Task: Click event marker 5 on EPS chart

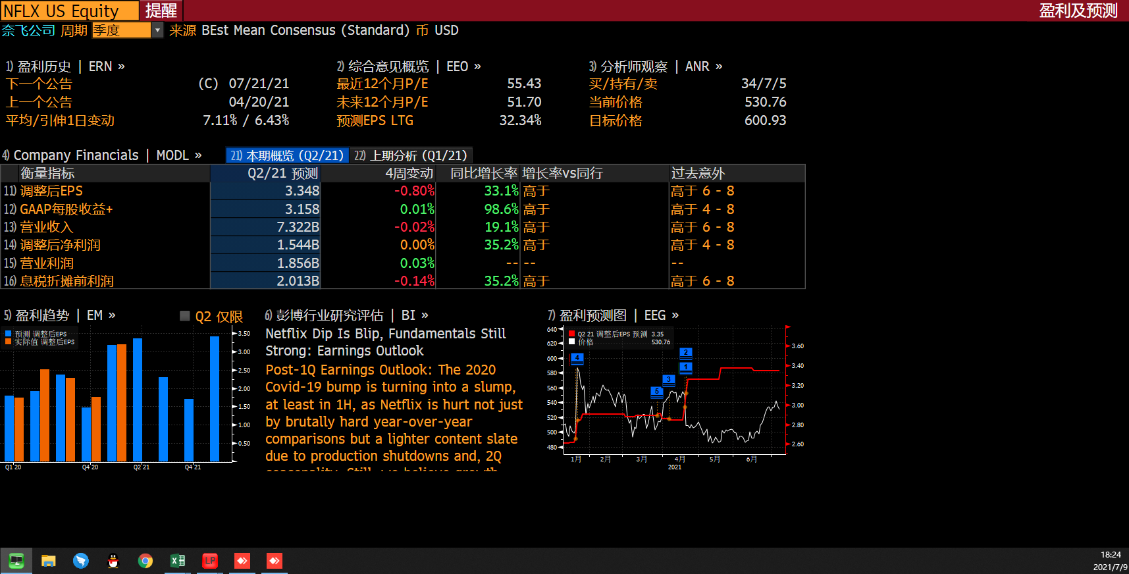Action: pos(656,392)
